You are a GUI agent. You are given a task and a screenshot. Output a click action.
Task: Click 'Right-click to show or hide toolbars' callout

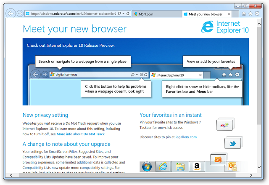(202, 89)
